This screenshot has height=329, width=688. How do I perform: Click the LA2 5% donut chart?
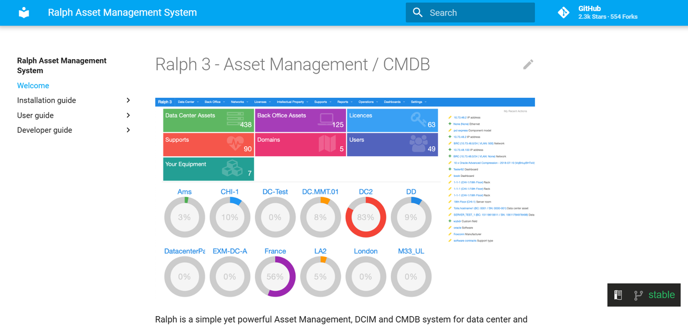(x=320, y=276)
